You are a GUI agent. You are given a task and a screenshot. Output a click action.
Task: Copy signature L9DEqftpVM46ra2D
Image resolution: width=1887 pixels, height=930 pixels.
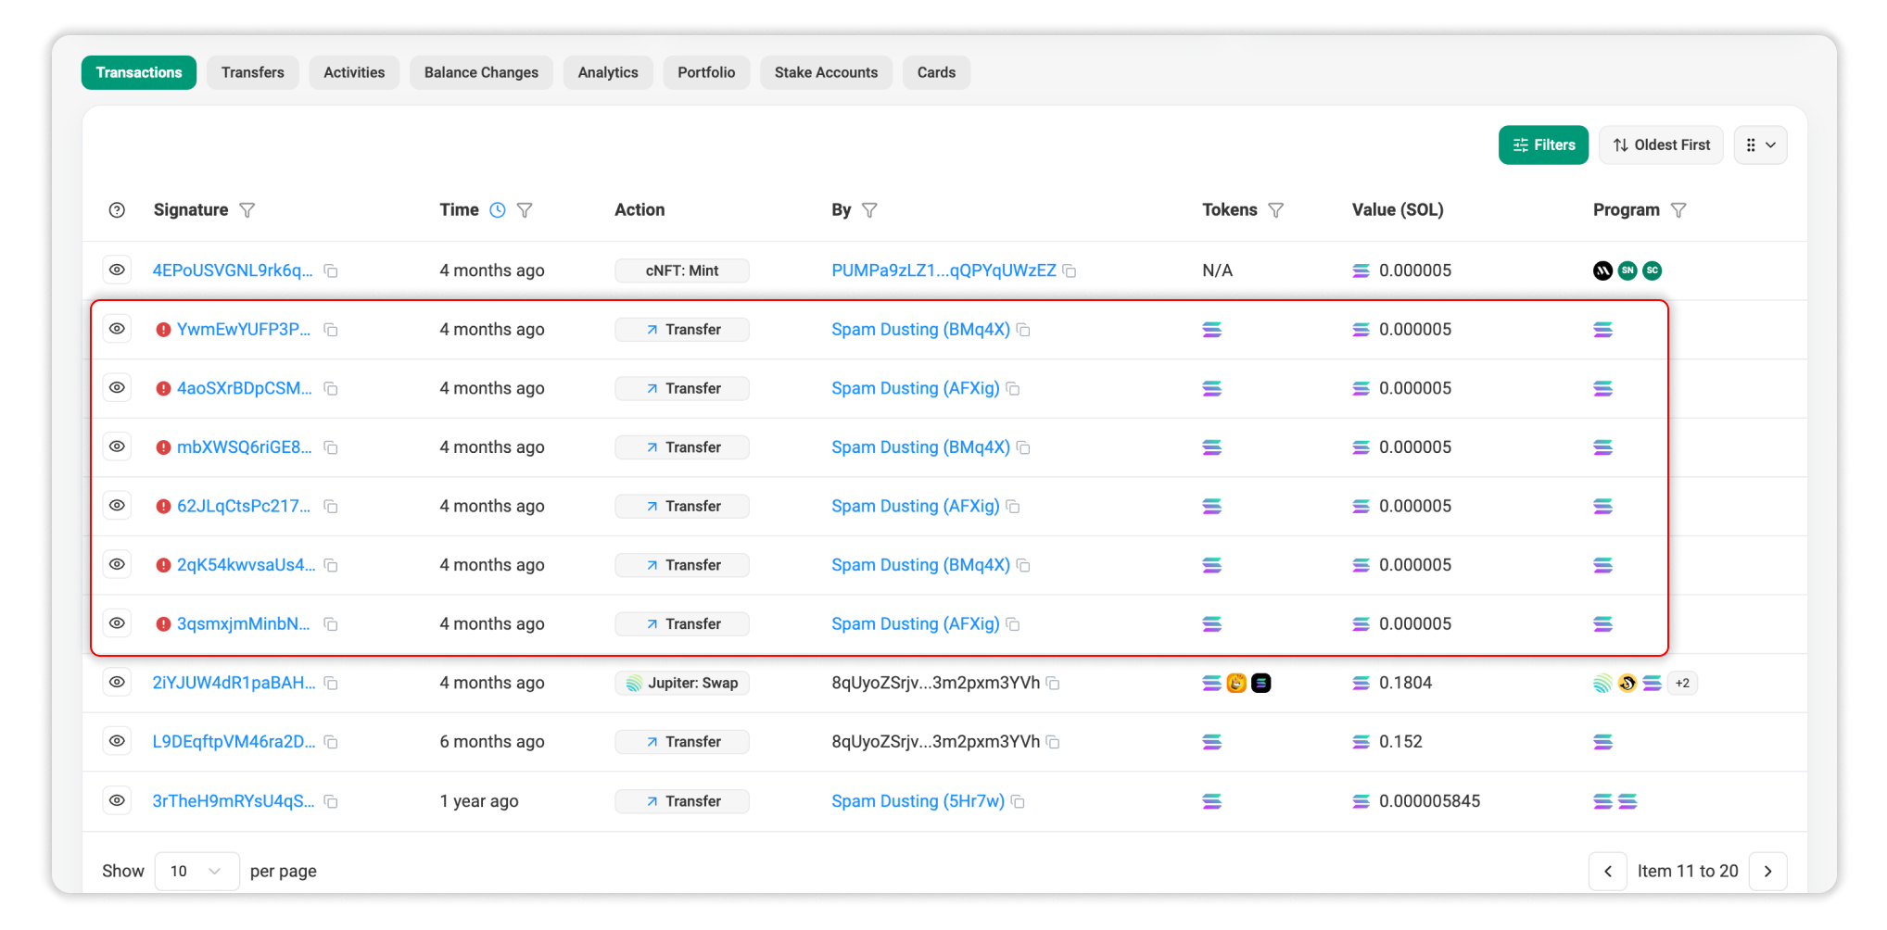click(331, 742)
